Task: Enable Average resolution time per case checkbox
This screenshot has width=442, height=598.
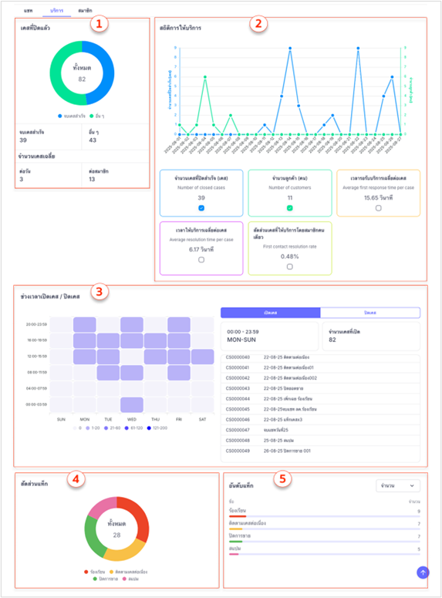Action: coord(201,260)
